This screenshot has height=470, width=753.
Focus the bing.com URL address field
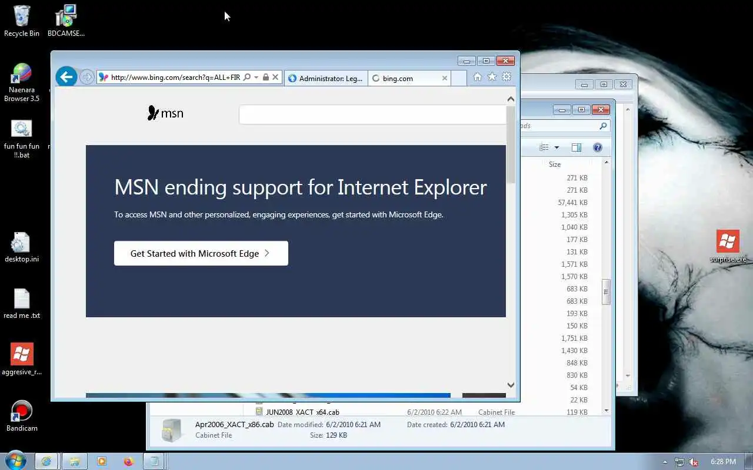pos(175,77)
